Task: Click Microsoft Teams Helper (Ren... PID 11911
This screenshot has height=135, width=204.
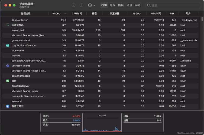Action: pos(29,71)
